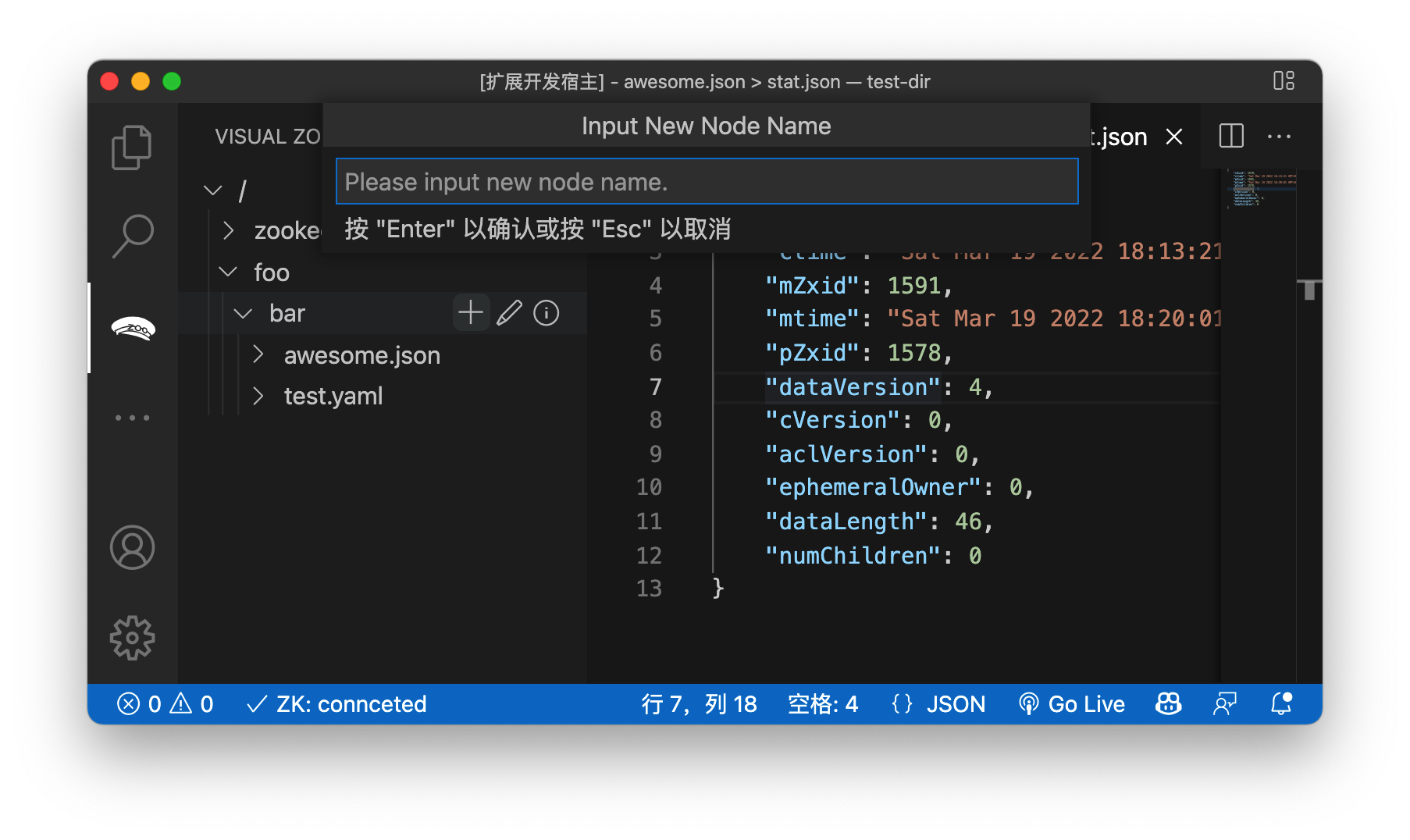Image resolution: width=1410 pixels, height=840 pixels.
Task: Click the numChildren line in editor
Action: click(x=873, y=556)
